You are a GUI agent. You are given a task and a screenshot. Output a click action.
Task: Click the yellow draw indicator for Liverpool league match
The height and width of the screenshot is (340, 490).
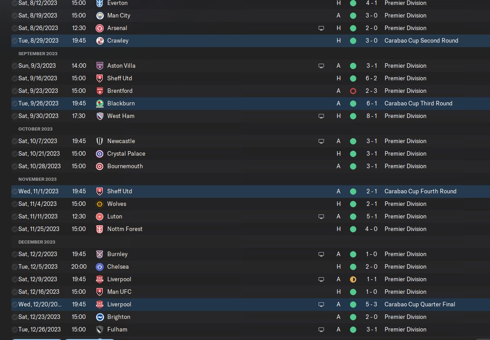click(x=353, y=279)
